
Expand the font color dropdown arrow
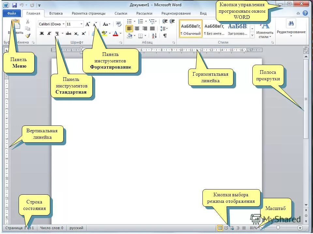click(x=121, y=33)
